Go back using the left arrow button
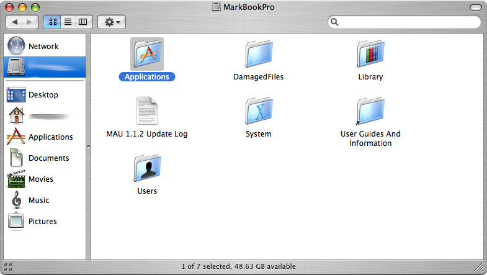This screenshot has width=487, height=275. (14, 22)
